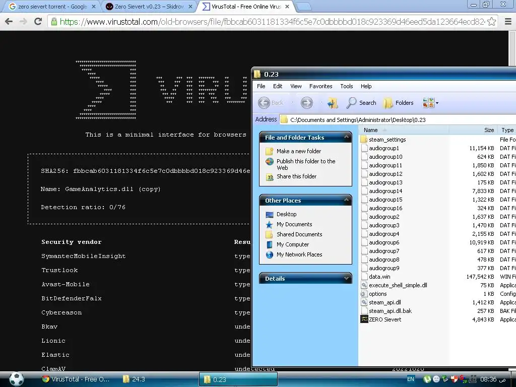The height and width of the screenshot is (387, 516).
Task: Click Make a new folder
Action: [x=298, y=151]
